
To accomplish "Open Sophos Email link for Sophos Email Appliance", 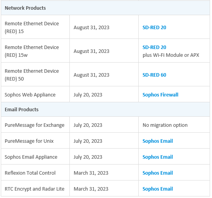I will [158, 157].
